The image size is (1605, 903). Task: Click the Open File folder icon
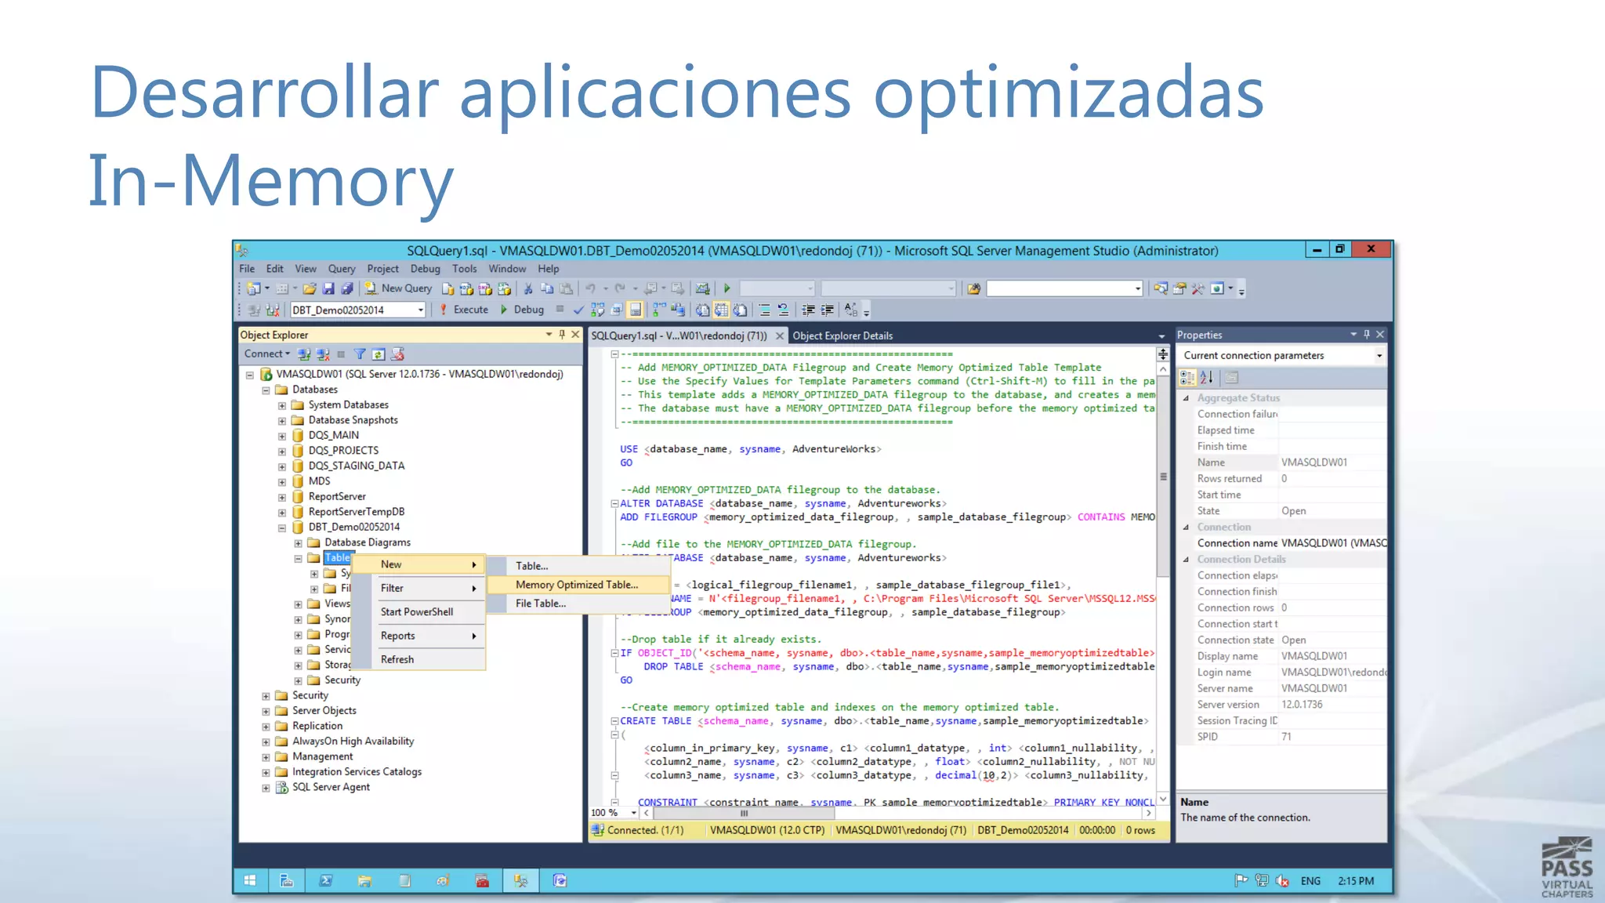(x=310, y=288)
